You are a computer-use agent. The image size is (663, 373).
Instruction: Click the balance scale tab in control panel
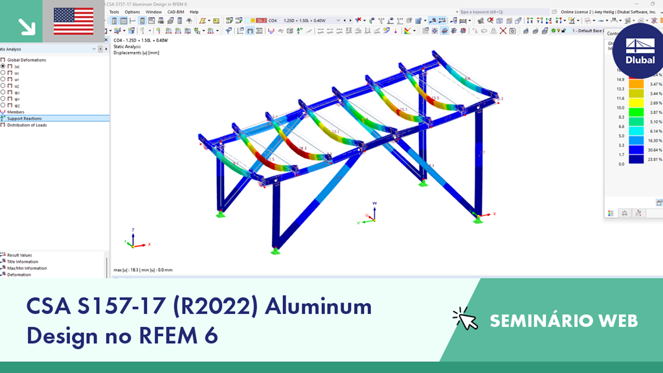pos(625,213)
